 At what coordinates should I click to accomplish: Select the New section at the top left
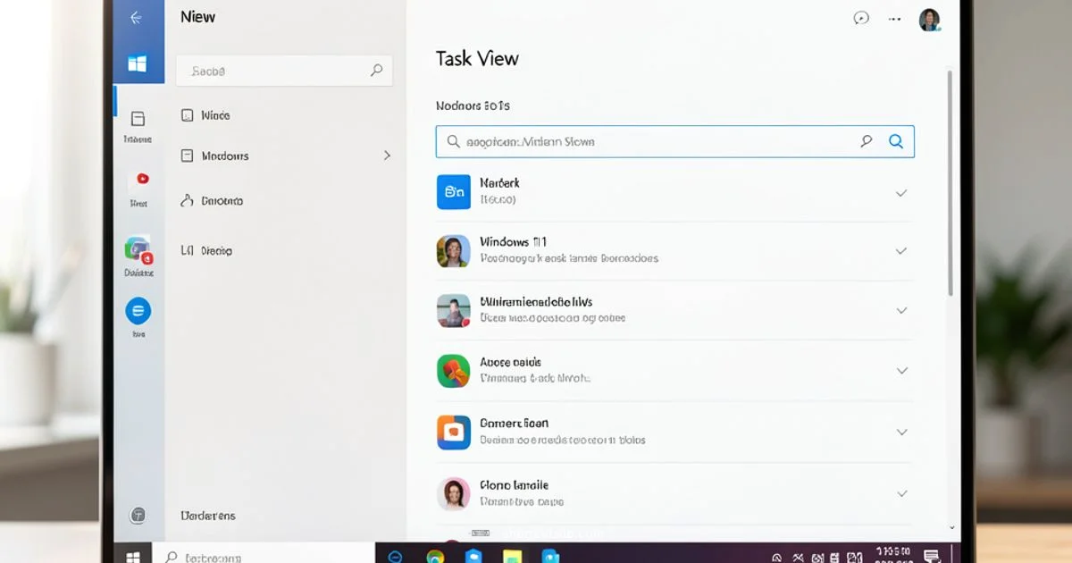(198, 16)
